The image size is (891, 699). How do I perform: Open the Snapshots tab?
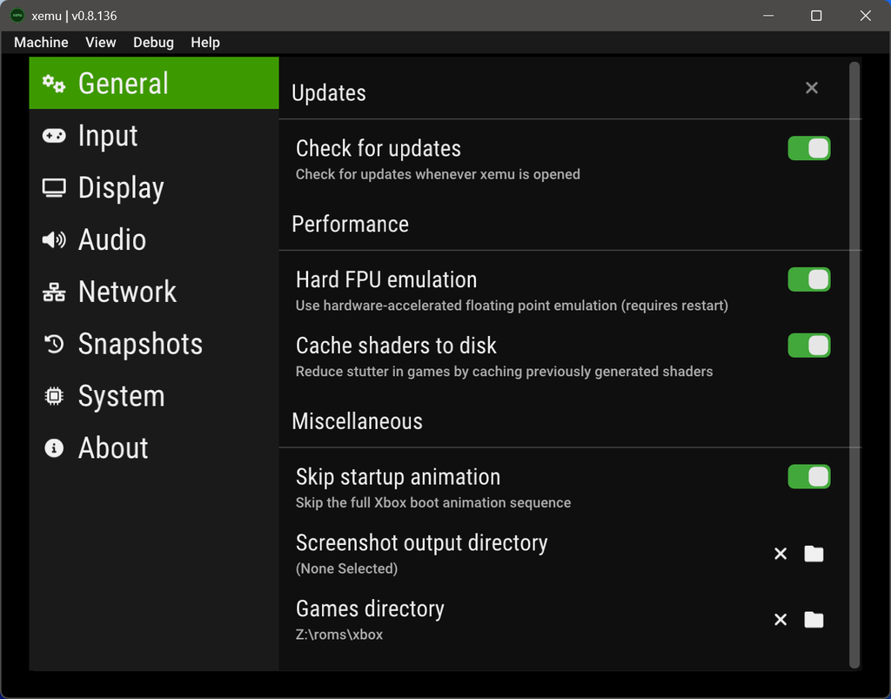tap(154, 344)
